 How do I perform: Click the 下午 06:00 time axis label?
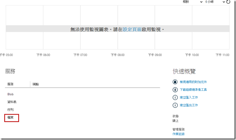[43, 55]
